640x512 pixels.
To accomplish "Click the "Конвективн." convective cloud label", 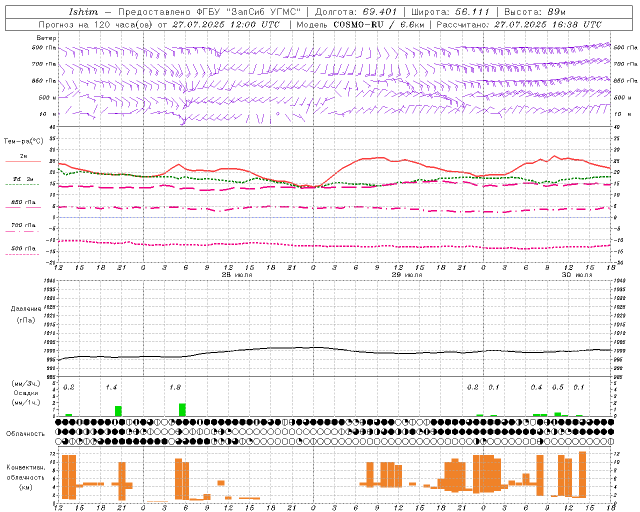I will coord(26,467).
